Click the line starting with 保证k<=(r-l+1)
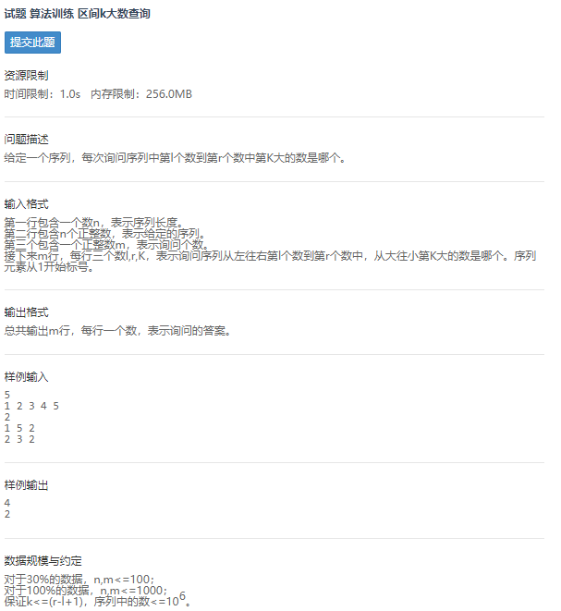561x611 pixels. click(x=97, y=601)
